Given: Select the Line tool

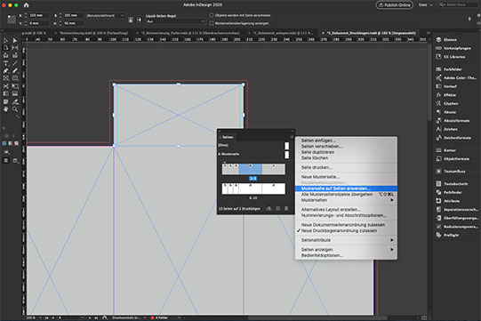Looking at the screenshot, I should pos(15,63).
